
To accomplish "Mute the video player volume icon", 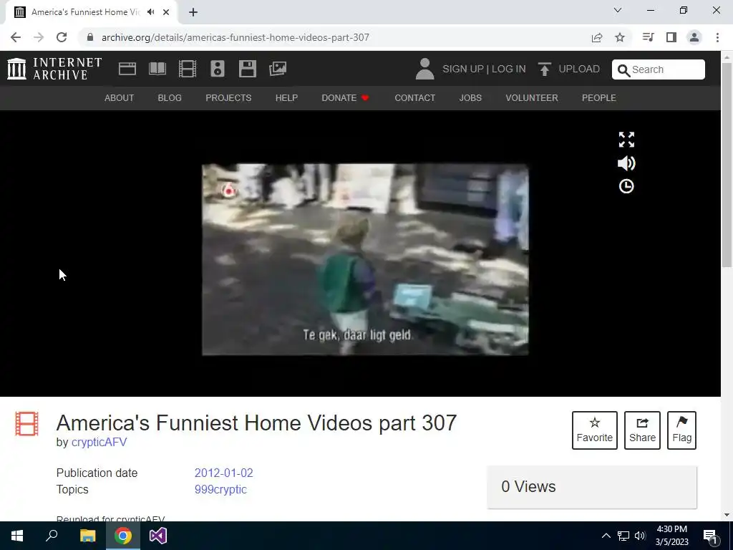I will pyautogui.click(x=626, y=163).
